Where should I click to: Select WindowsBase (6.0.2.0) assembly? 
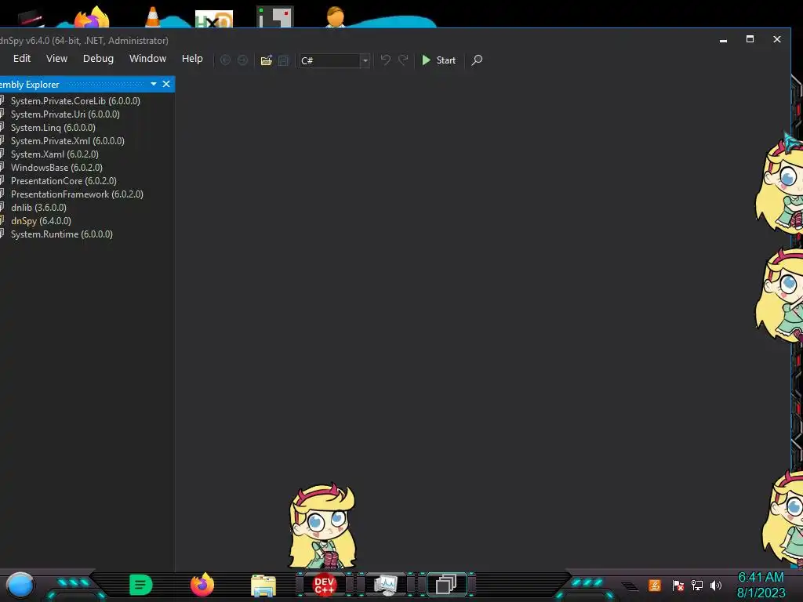pyautogui.click(x=56, y=168)
